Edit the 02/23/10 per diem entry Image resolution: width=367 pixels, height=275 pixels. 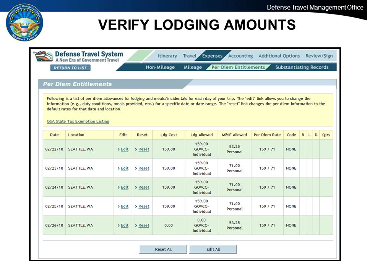125,168
